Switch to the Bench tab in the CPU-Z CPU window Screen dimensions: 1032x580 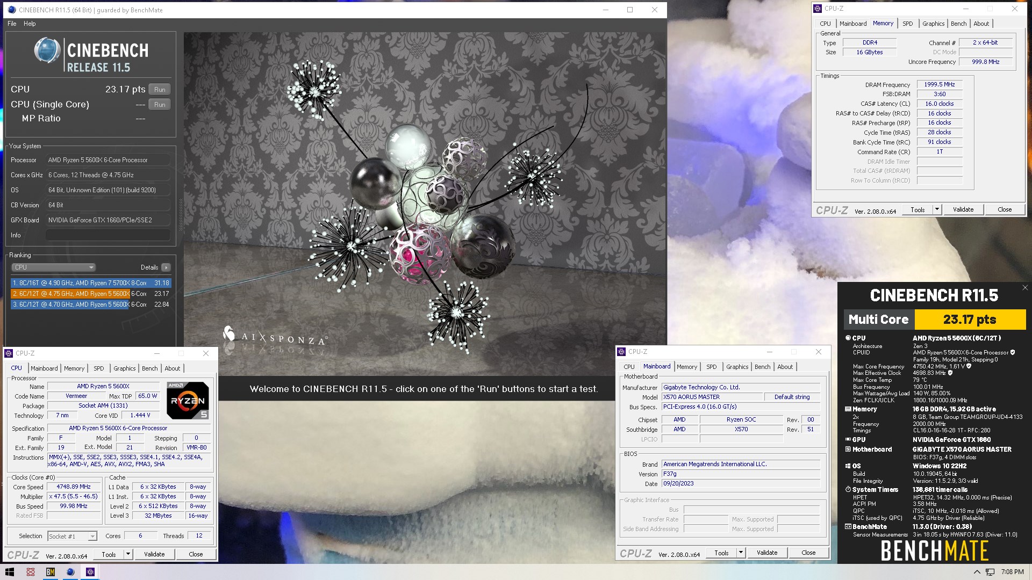pyautogui.click(x=149, y=368)
